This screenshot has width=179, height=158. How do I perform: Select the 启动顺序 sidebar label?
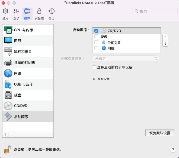(21, 117)
